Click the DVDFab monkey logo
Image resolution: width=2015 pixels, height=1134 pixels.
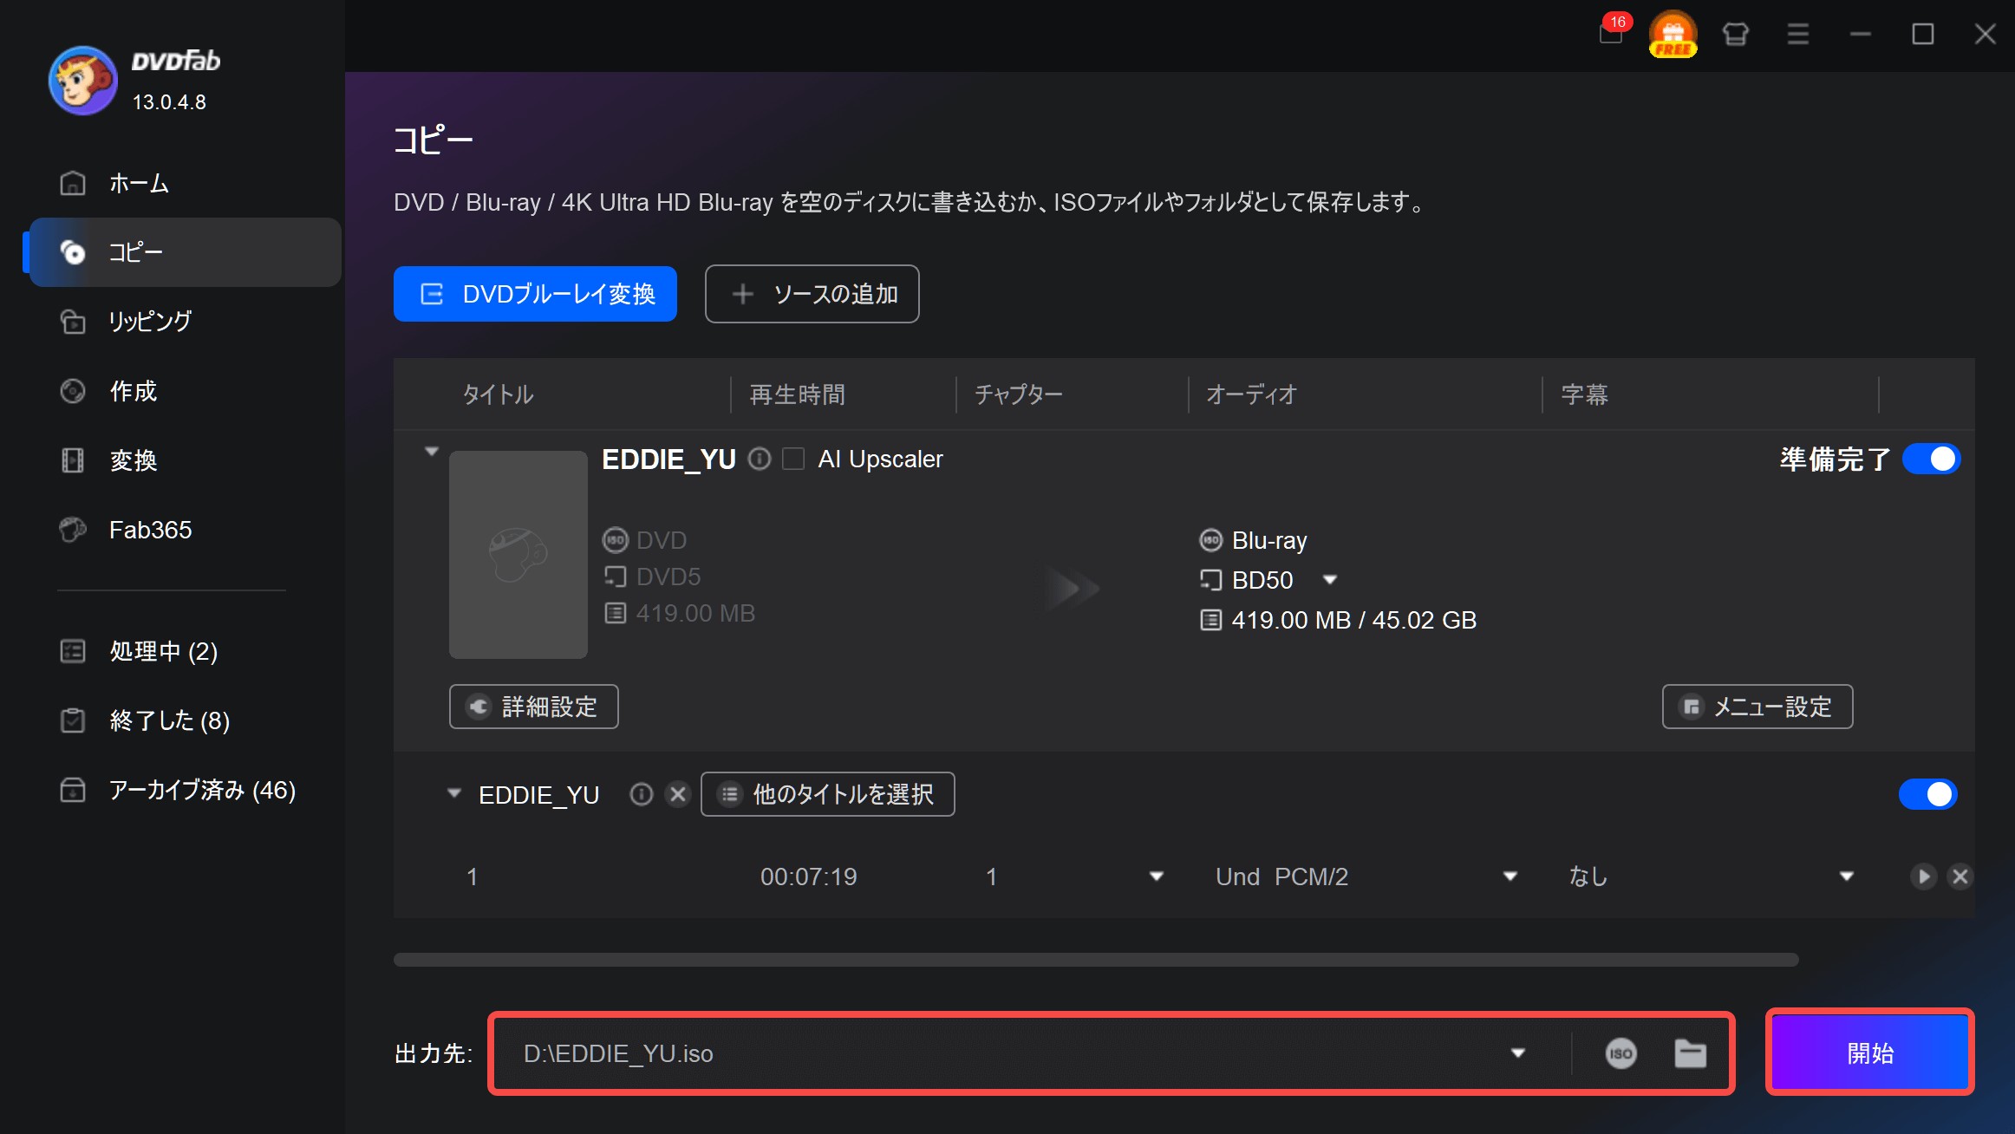[x=83, y=80]
